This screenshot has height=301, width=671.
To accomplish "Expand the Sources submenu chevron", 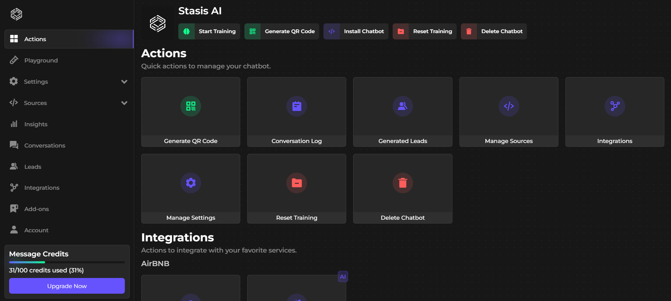I will tap(124, 103).
